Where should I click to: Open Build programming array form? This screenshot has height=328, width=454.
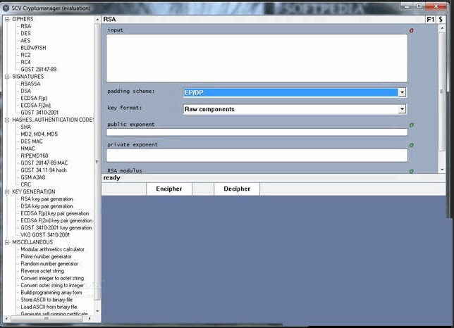click(x=51, y=293)
